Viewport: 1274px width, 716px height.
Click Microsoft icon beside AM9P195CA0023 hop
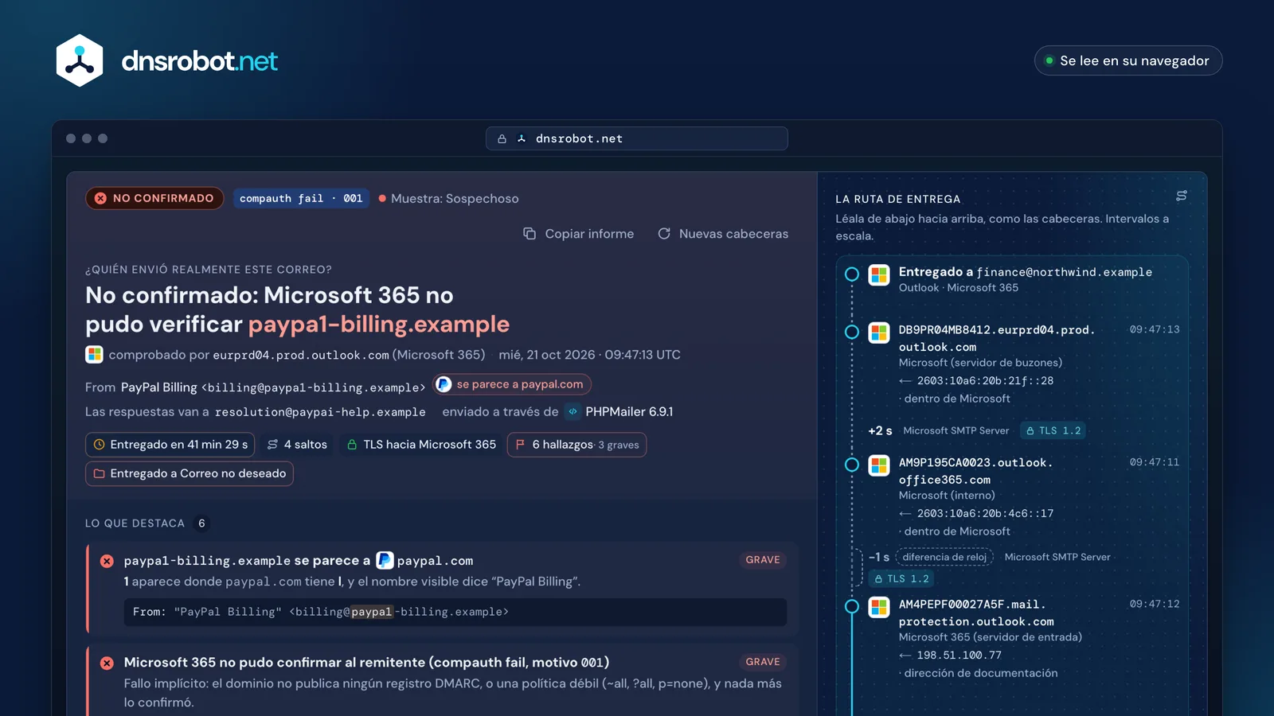[x=879, y=465]
